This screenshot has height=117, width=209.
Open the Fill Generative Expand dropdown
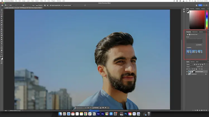pos(68,6)
